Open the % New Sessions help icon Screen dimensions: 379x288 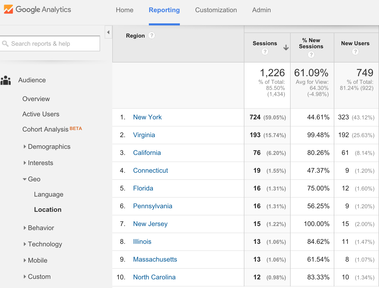[x=311, y=55]
